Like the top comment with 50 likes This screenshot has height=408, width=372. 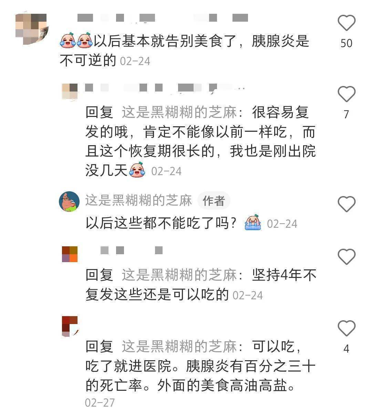[347, 23]
